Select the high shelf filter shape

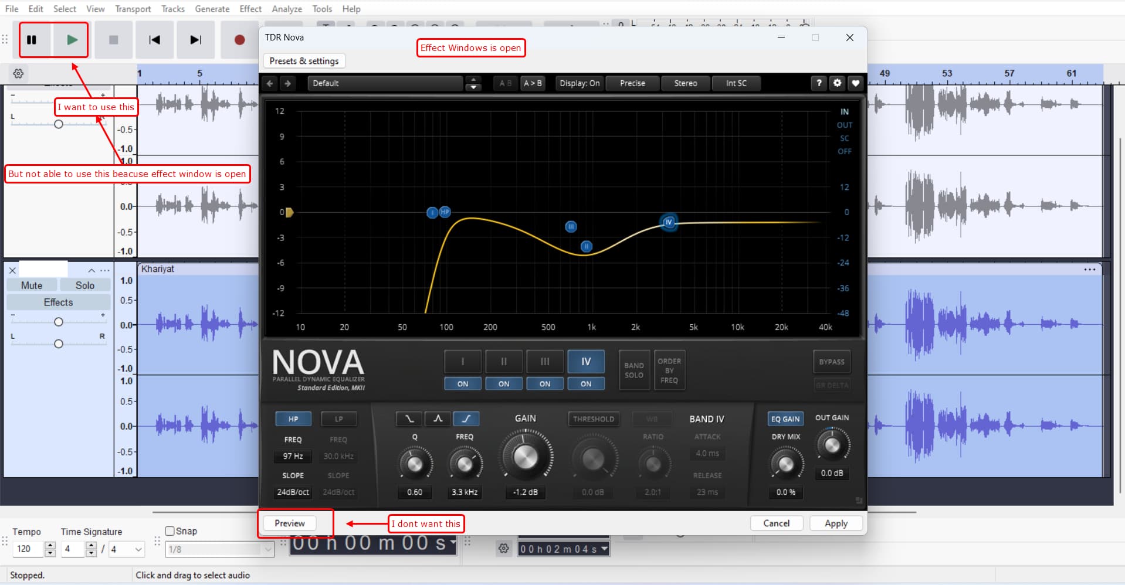coord(466,419)
